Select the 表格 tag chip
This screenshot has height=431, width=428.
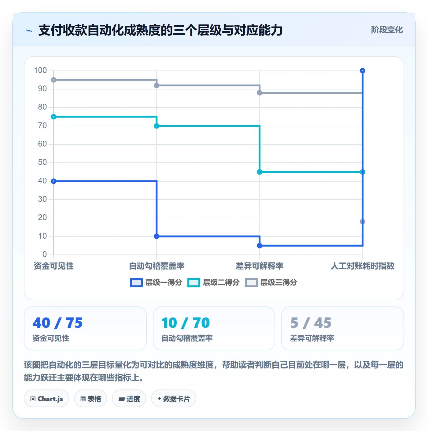90,398
